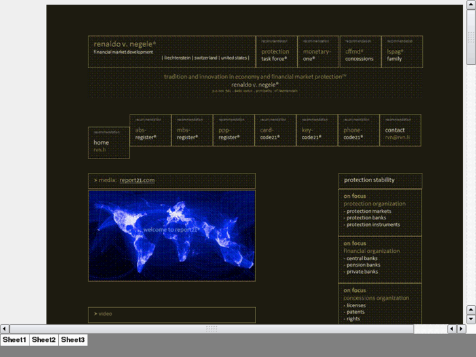Select the rights entry
The width and height of the screenshot is (476, 357).
coord(353,319)
